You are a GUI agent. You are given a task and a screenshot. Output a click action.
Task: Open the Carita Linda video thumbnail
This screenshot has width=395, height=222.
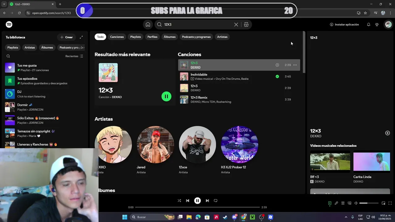point(372,162)
